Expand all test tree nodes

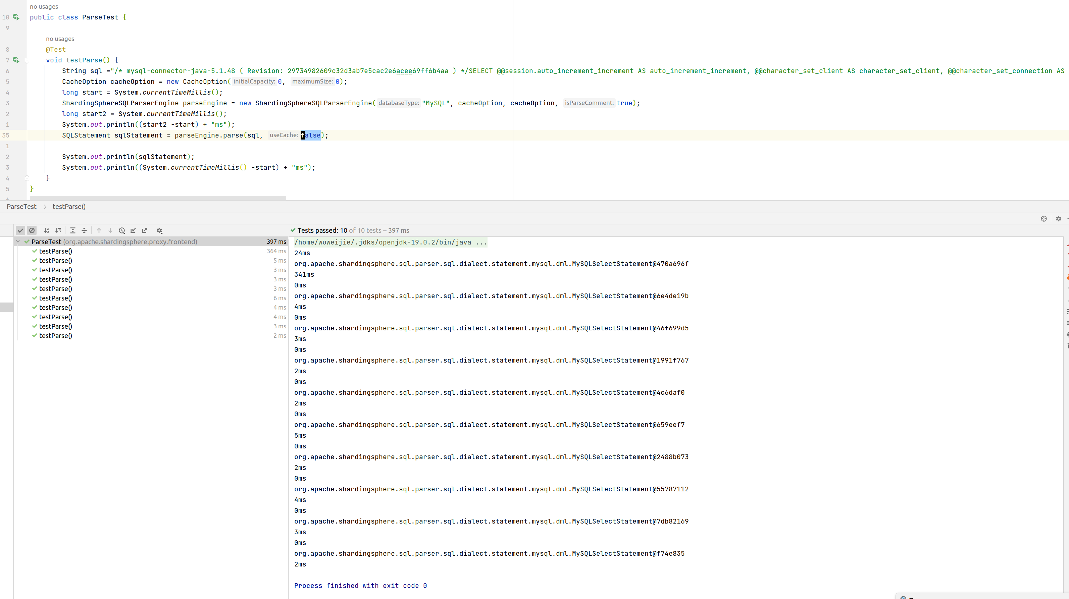tap(72, 231)
